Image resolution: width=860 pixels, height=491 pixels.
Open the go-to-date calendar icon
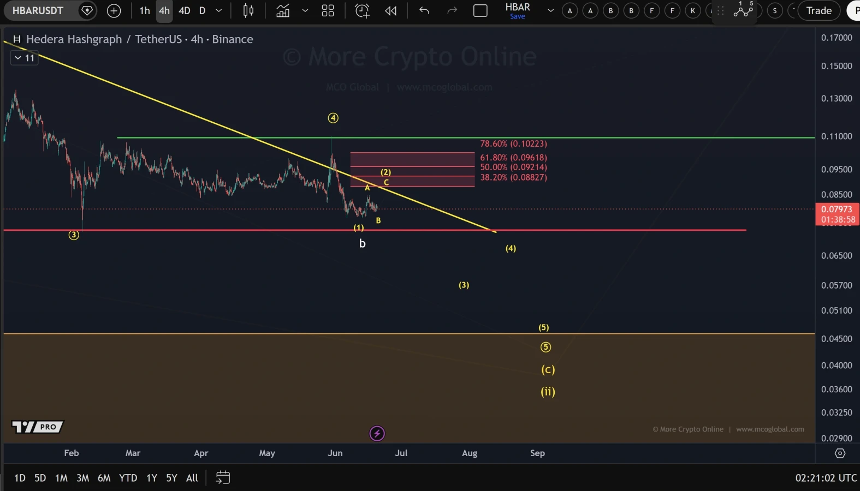click(x=223, y=478)
